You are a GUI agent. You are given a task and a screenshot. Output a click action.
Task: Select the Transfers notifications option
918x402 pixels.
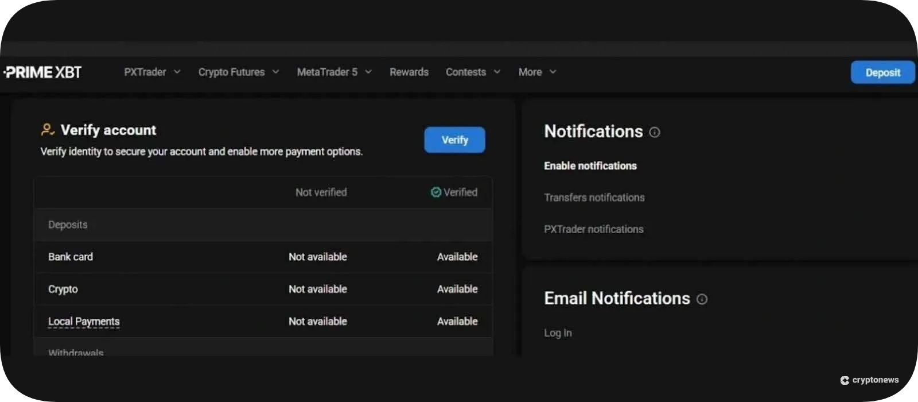[594, 198]
